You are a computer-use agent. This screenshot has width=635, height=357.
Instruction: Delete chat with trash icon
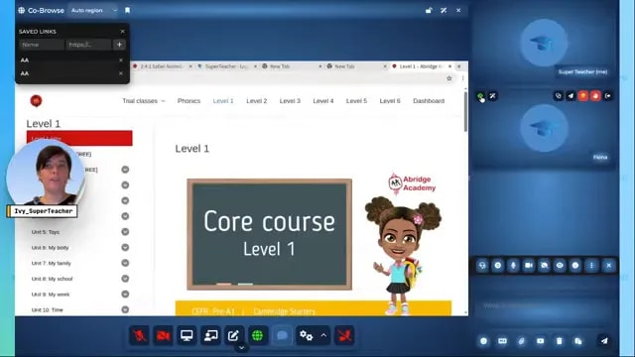[x=560, y=341]
